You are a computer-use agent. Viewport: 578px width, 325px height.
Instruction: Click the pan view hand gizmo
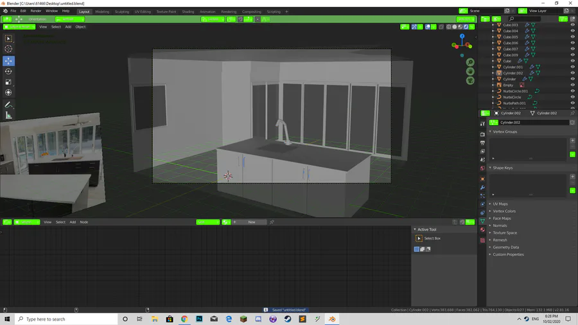tap(470, 71)
